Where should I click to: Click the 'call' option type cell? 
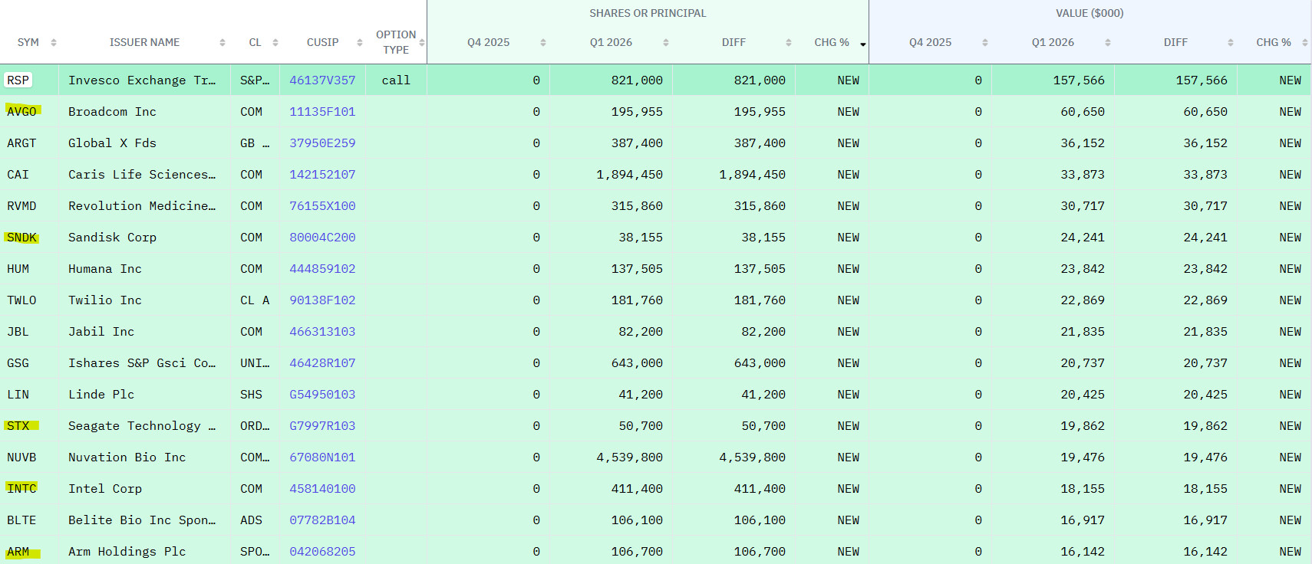click(x=396, y=80)
